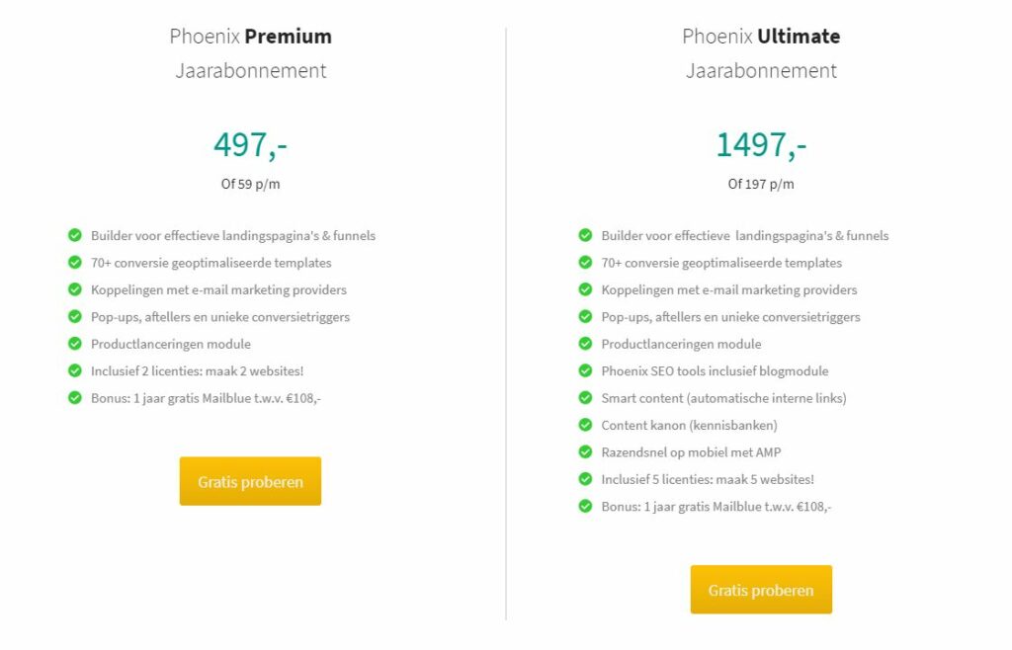Select the checkmark next to Inclusief 5 licenties

[583, 479]
